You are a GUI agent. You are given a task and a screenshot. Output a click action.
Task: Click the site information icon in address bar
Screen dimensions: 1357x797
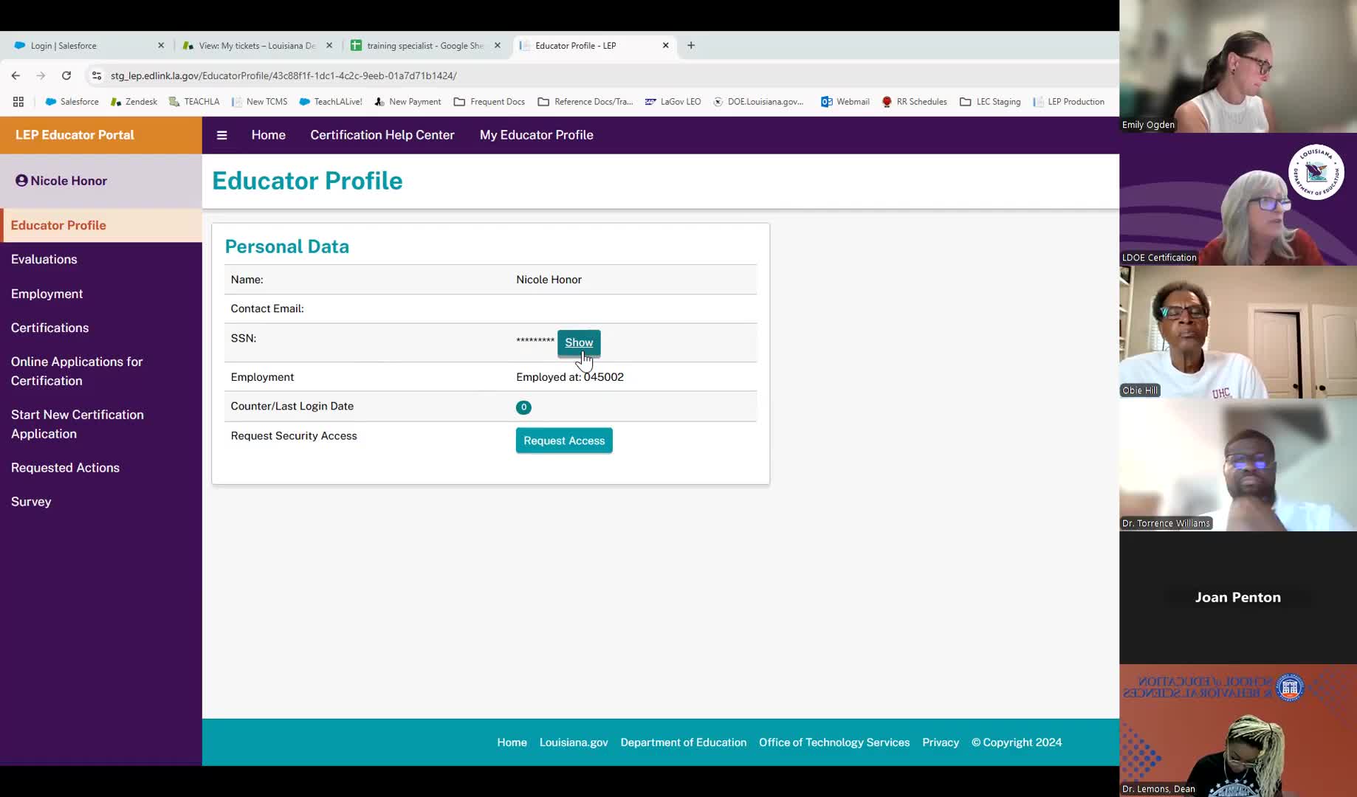pos(97,75)
